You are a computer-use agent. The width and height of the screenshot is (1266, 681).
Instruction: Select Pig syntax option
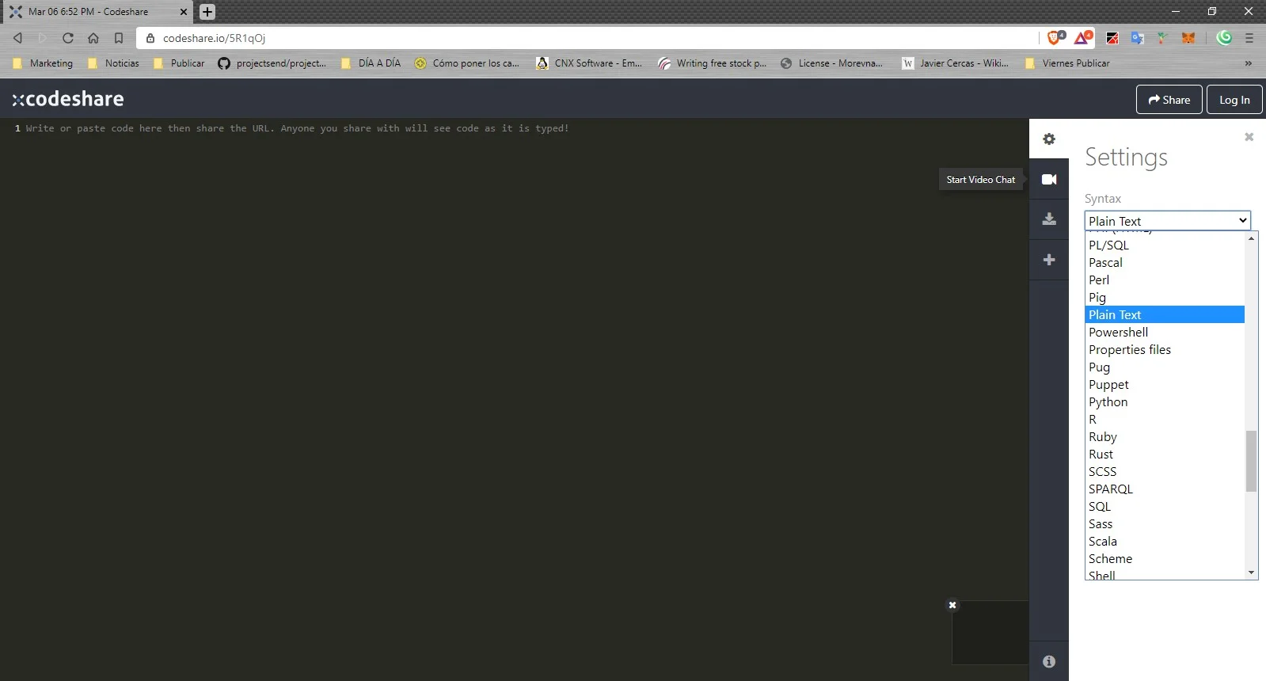tap(1165, 298)
